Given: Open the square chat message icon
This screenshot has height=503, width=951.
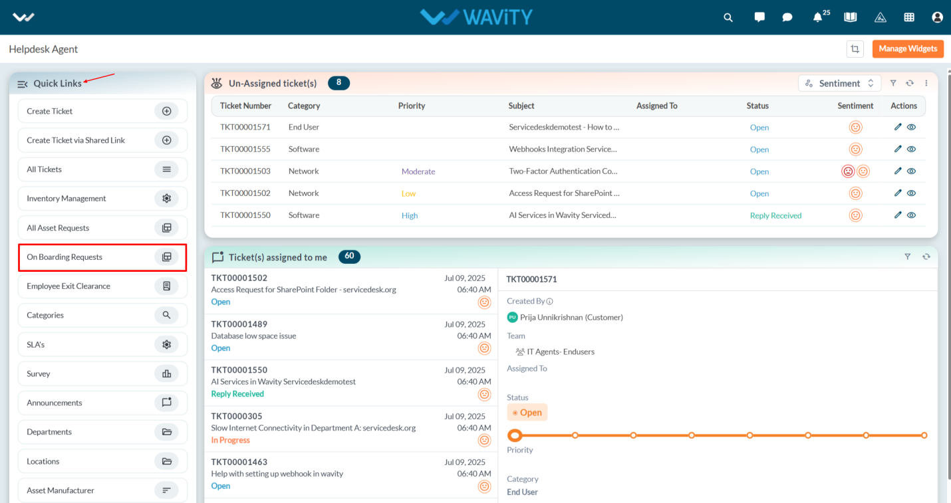Looking at the screenshot, I should pos(759,17).
